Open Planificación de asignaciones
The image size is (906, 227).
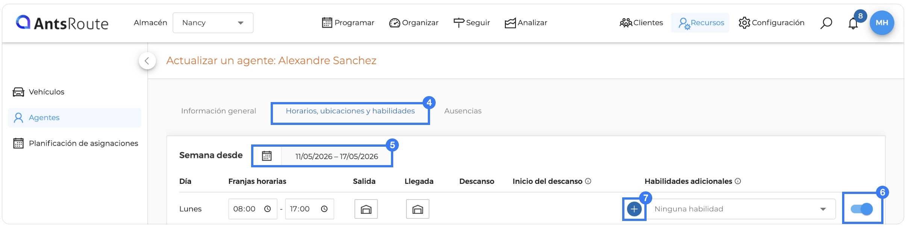[74, 143]
